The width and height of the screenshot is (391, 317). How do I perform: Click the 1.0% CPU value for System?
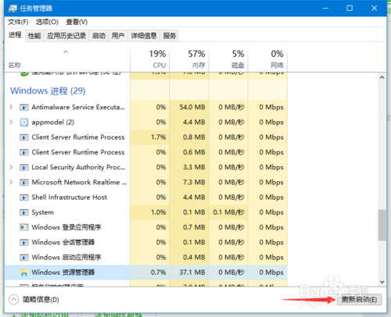[159, 212]
